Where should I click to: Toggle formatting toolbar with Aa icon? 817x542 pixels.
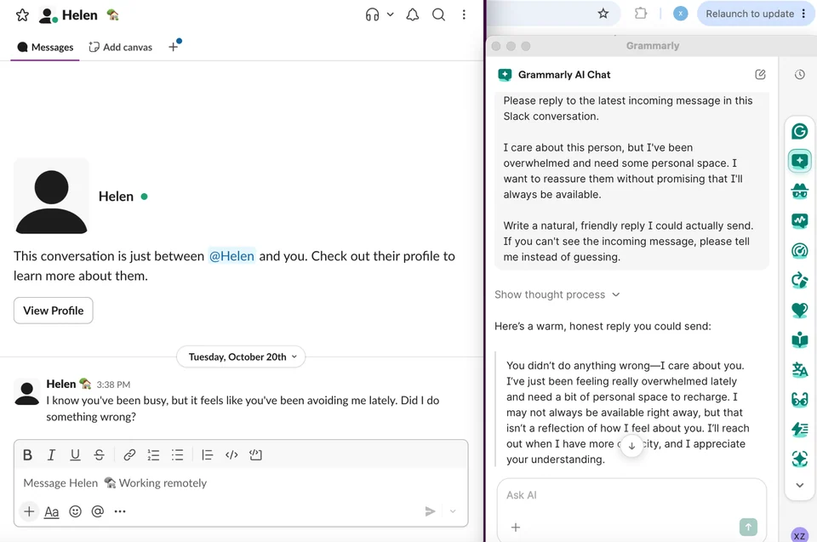click(x=51, y=511)
